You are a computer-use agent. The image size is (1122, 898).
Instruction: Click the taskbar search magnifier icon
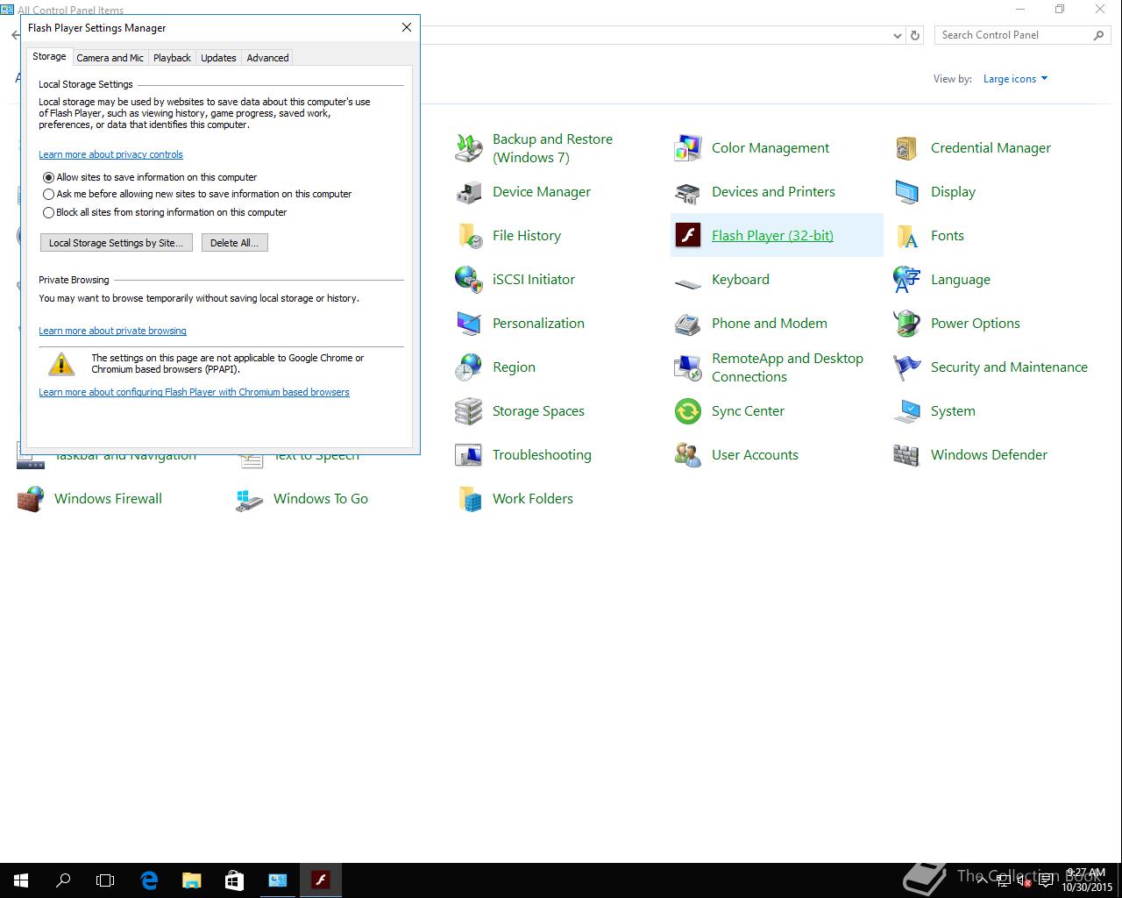pyautogui.click(x=63, y=880)
